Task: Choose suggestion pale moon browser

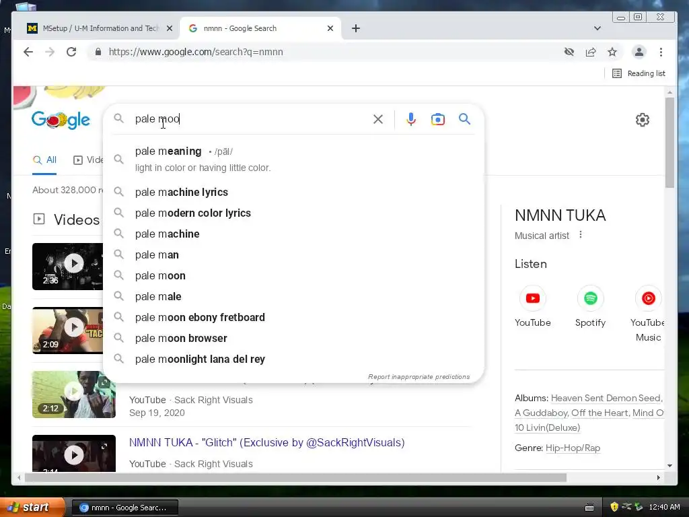Action: click(293, 338)
